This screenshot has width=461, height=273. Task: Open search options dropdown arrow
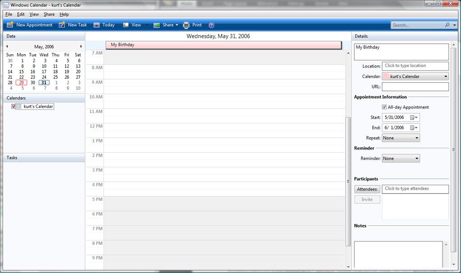click(455, 25)
